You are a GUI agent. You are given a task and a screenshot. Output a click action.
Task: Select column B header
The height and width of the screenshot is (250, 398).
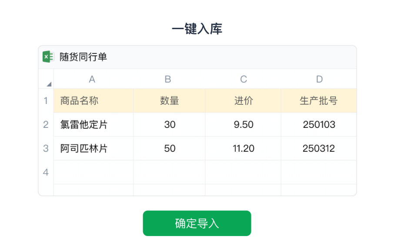point(168,79)
